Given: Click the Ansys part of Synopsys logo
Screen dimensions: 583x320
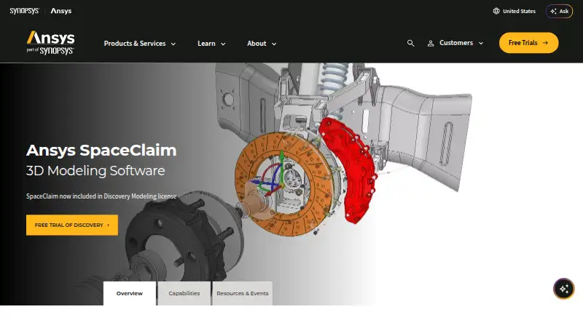Looking at the screenshot, I should coord(50,43).
